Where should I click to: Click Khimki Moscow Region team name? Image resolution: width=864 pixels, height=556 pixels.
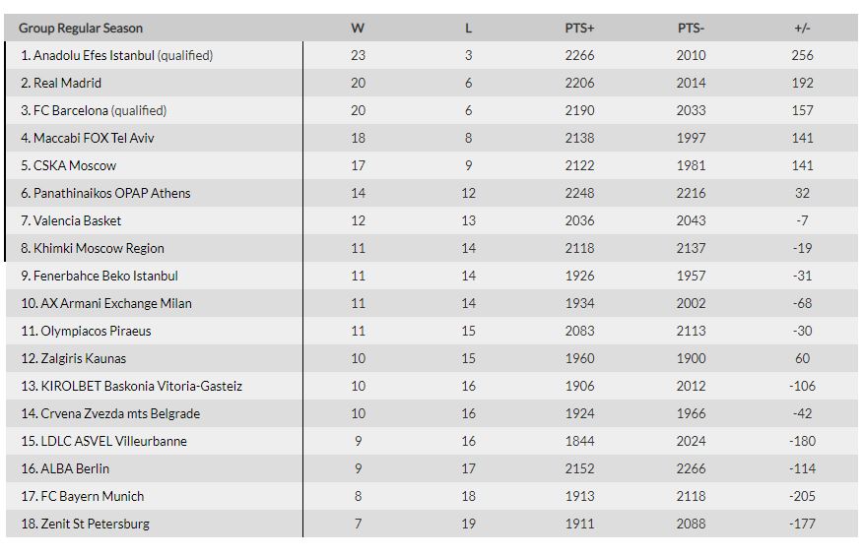point(99,249)
